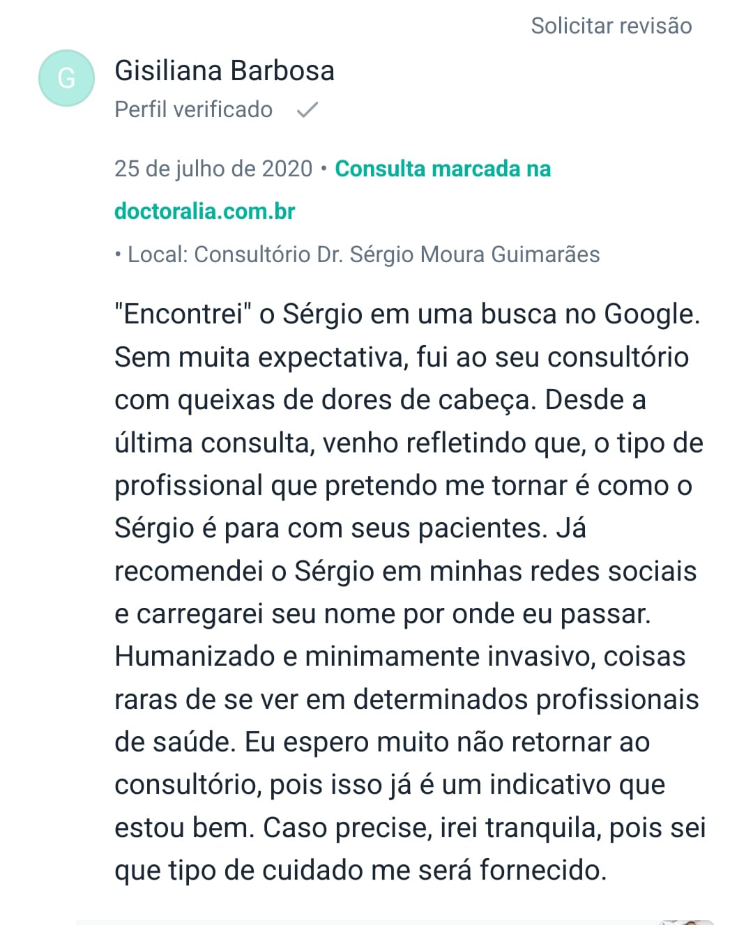
Task: Click the line "e carregarei seu nome"
Action: point(382,614)
